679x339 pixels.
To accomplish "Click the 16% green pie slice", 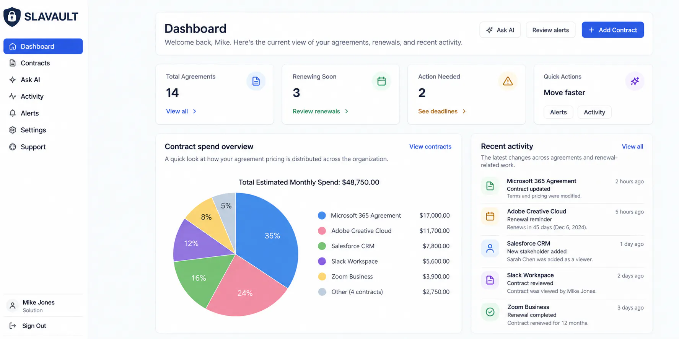I will 198,278.
